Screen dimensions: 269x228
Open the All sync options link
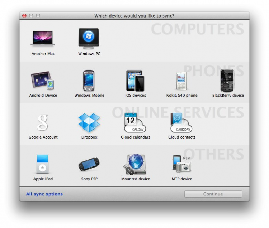click(44, 194)
